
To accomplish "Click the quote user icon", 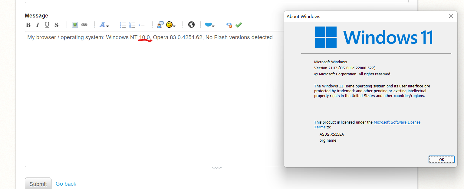I will click(x=160, y=25).
